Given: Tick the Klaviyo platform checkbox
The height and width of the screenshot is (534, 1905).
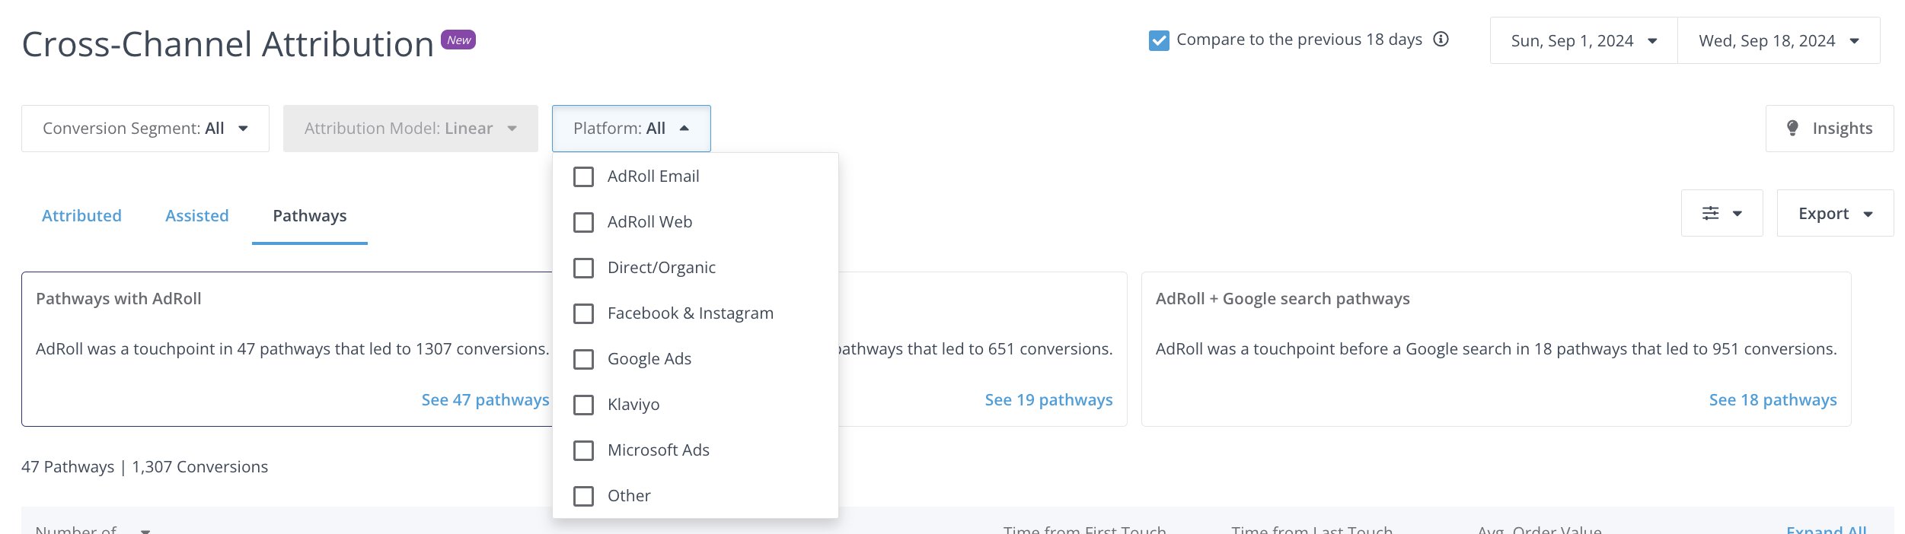Looking at the screenshot, I should pyautogui.click(x=583, y=405).
